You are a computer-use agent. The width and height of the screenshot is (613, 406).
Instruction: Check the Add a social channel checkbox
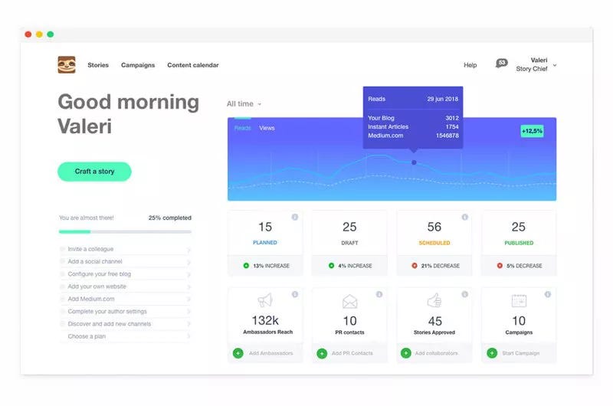62,261
